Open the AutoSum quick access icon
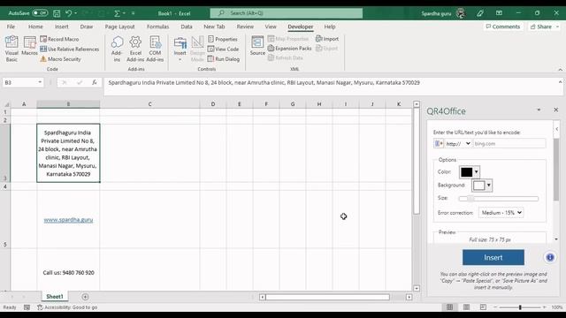This screenshot has height=318, width=566. pos(117,13)
